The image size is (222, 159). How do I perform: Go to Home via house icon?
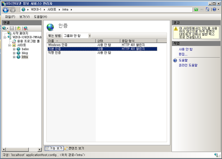point(207,10)
